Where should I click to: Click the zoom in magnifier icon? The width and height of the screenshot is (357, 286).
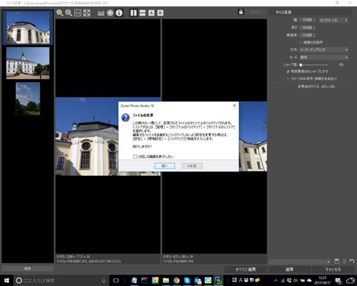tap(60, 13)
